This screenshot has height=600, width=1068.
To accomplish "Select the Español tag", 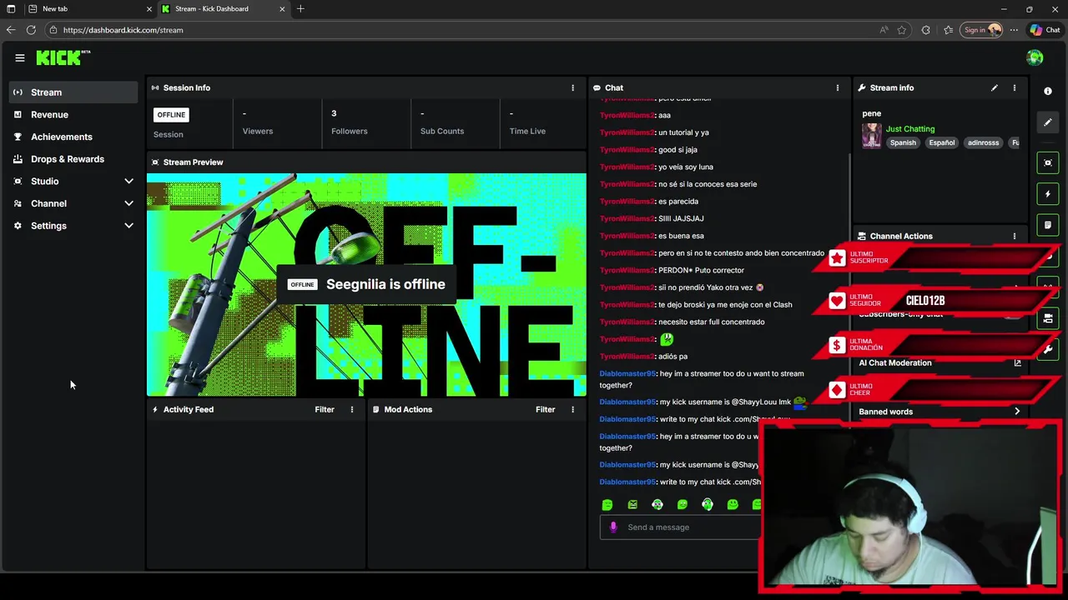I will [x=941, y=142].
